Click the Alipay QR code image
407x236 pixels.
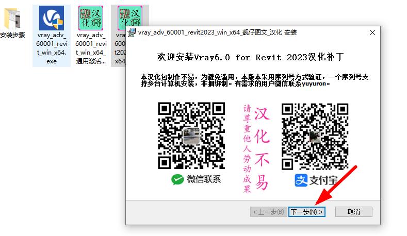[x=315, y=137]
